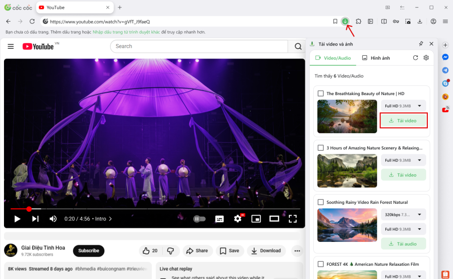Click the YouTube search input field
The image size is (453, 279).
[199, 46]
